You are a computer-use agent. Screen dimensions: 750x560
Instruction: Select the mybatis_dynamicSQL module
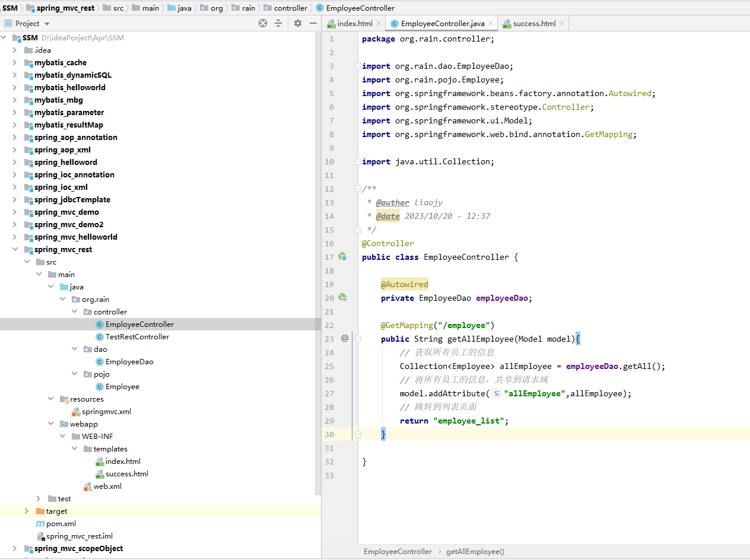[x=73, y=75]
